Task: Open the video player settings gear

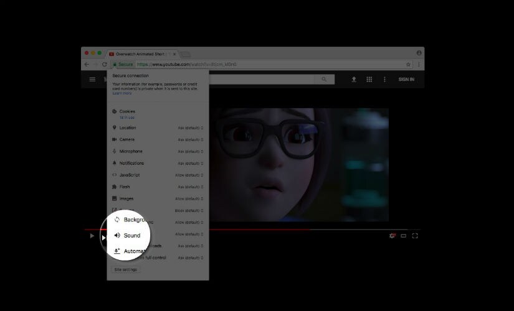Action: coord(392,236)
